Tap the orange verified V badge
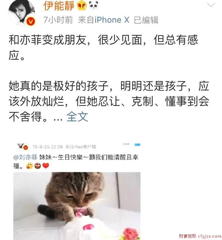Viewport: 222px width, 240px height. point(31,21)
